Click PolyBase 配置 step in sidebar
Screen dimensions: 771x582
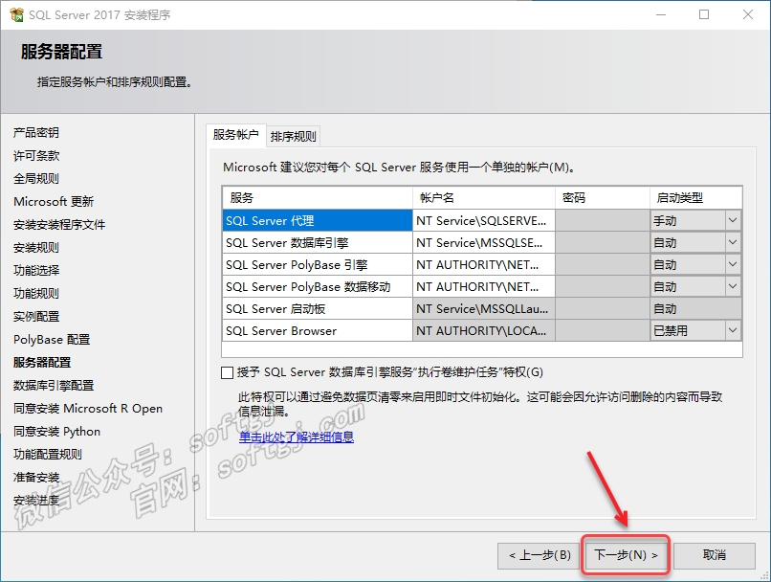point(52,340)
